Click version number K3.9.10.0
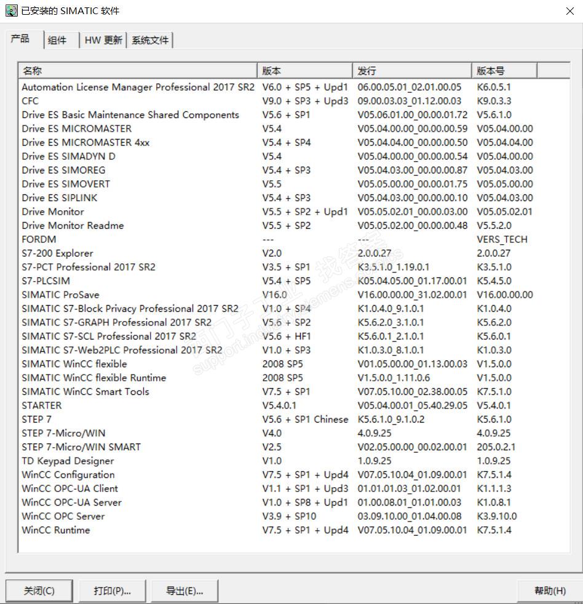This screenshot has width=583, height=604. click(497, 517)
